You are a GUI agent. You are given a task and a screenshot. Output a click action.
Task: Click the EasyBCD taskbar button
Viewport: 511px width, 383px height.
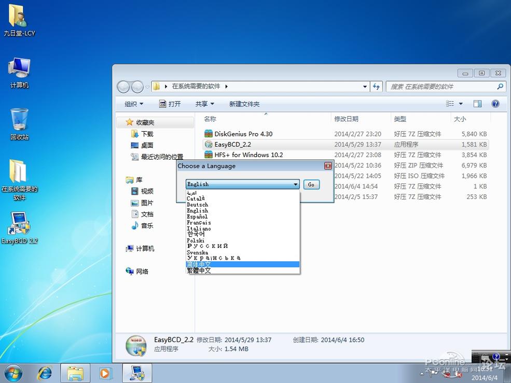coord(137,373)
